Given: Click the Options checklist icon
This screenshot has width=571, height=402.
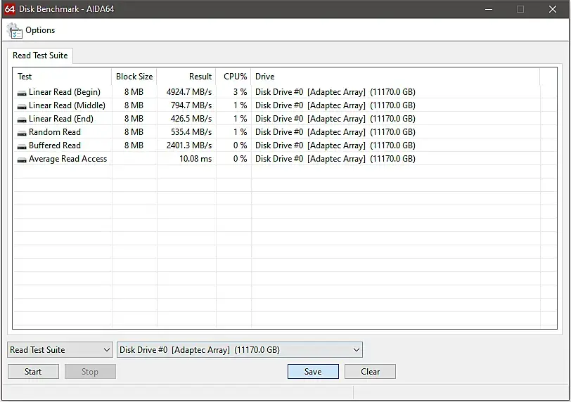Looking at the screenshot, I should (x=15, y=30).
